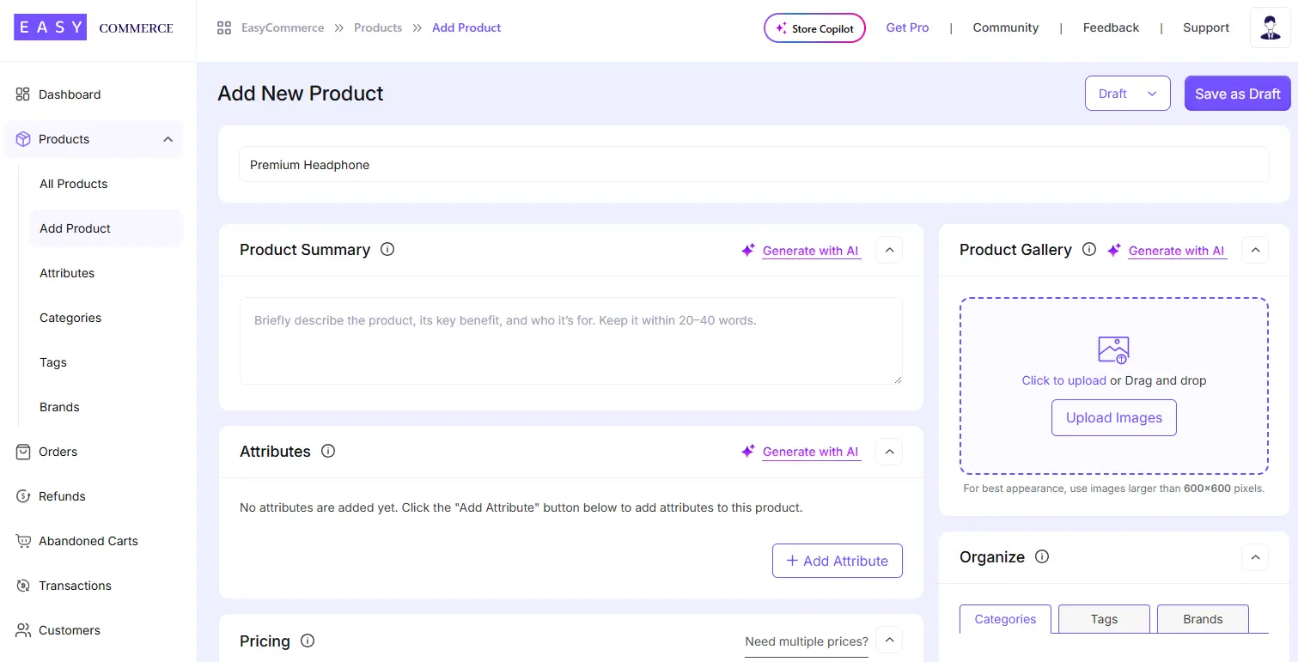Click Generate with AI in Product Summary
The image size is (1298, 662).
pos(811,251)
